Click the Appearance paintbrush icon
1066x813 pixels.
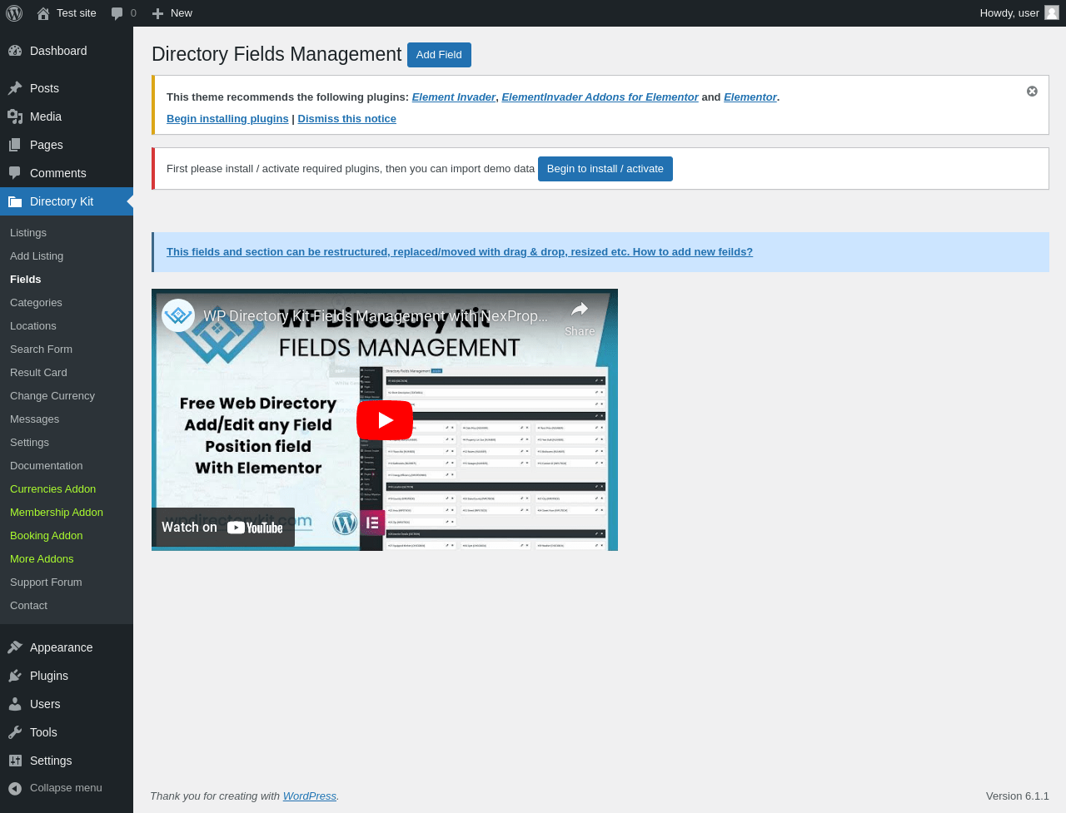point(15,647)
